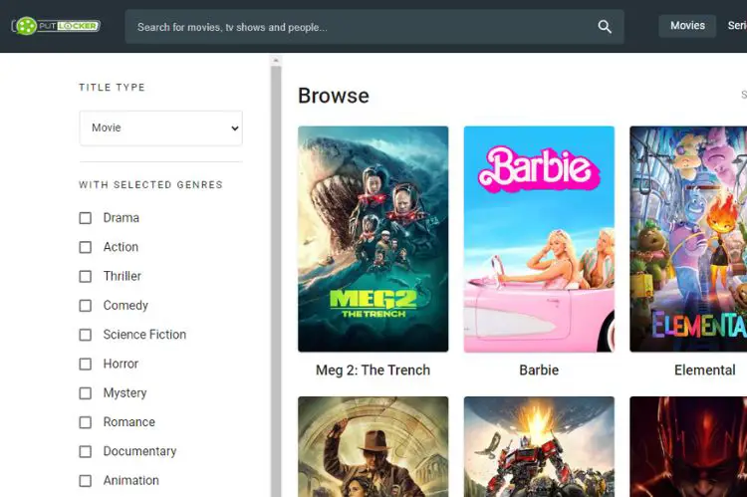Select the Science Fiction genre checkbox
The width and height of the screenshot is (747, 497).
point(86,335)
